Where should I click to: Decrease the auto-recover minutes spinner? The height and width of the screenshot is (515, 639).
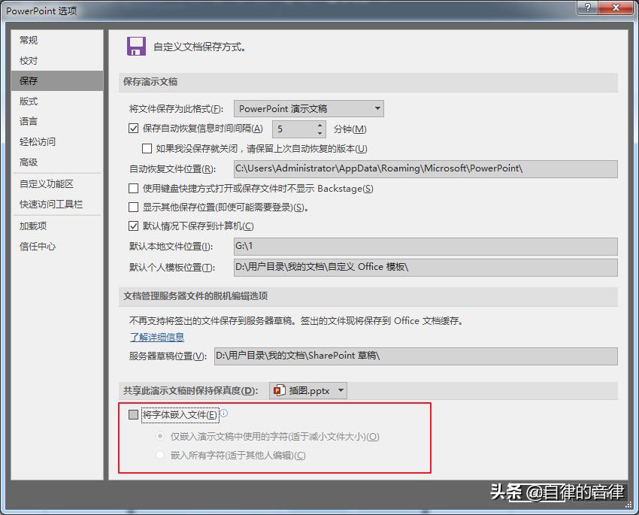320,133
